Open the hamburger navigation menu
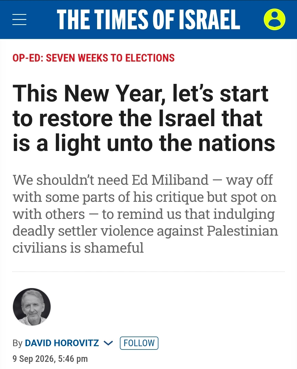297x369 pixels. pyautogui.click(x=20, y=20)
